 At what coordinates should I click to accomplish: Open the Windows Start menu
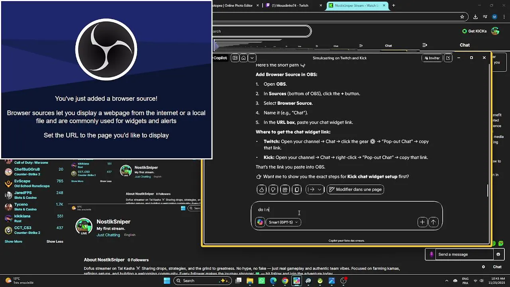[x=167, y=281]
